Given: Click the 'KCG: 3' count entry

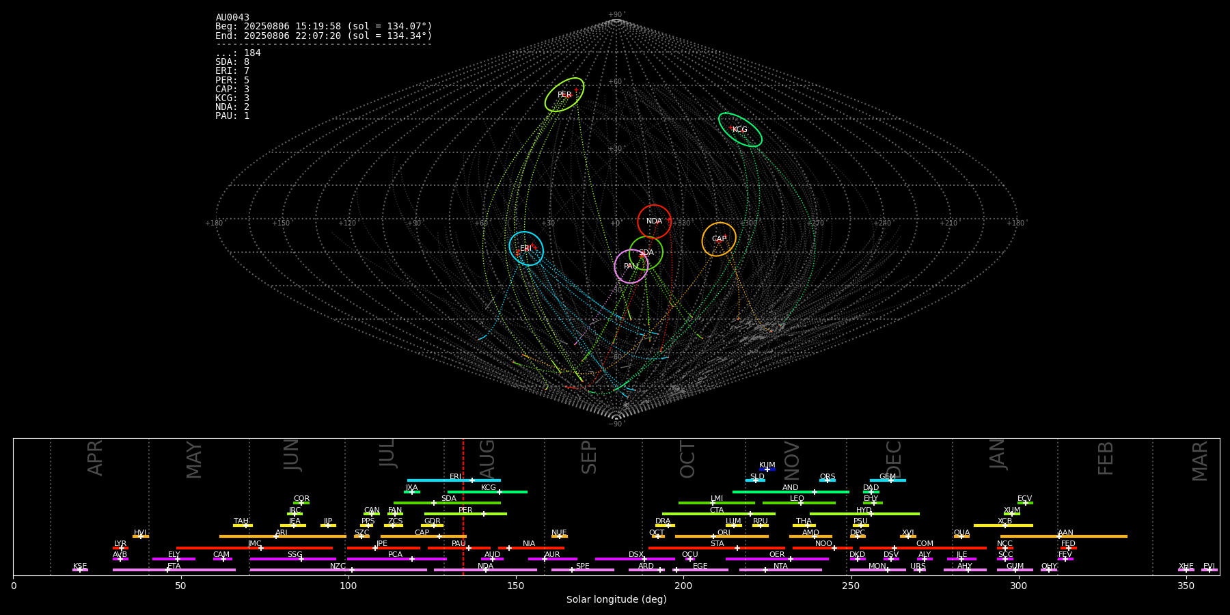Looking at the screenshot, I should 232,98.
